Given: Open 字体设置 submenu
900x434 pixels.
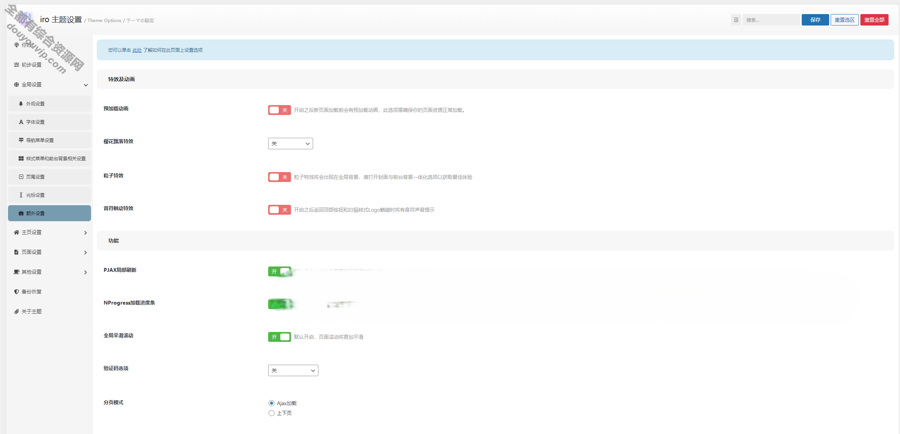Looking at the screenshot, I should (50, 122).
